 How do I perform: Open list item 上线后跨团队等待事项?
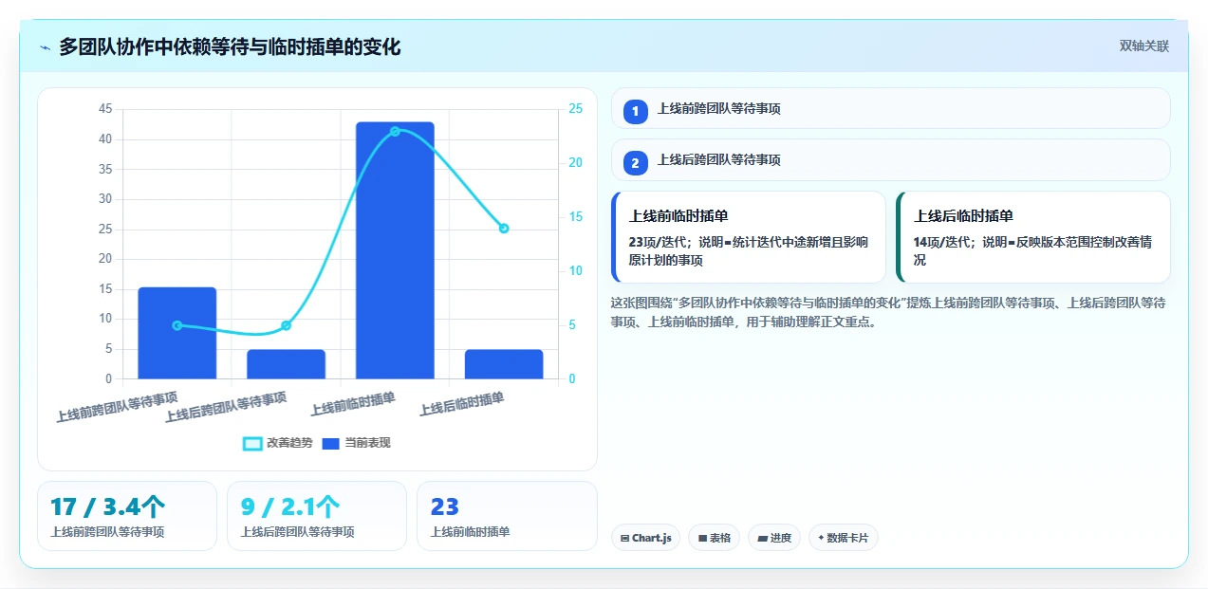pyautogui.click(x=891, y=159)
